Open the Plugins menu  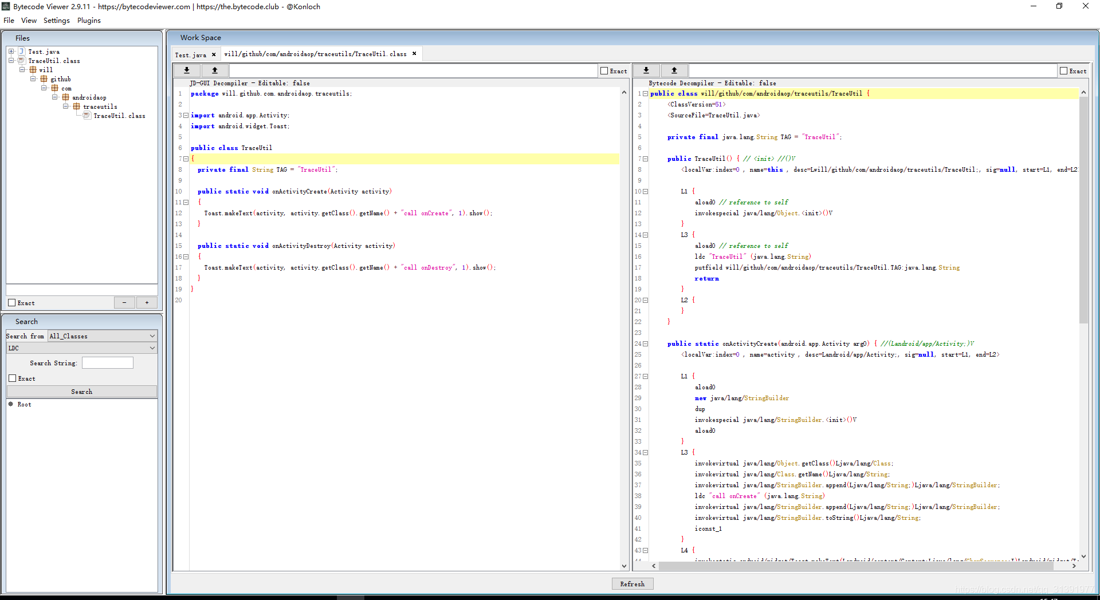pyautogui.click(x=89, y=21)
